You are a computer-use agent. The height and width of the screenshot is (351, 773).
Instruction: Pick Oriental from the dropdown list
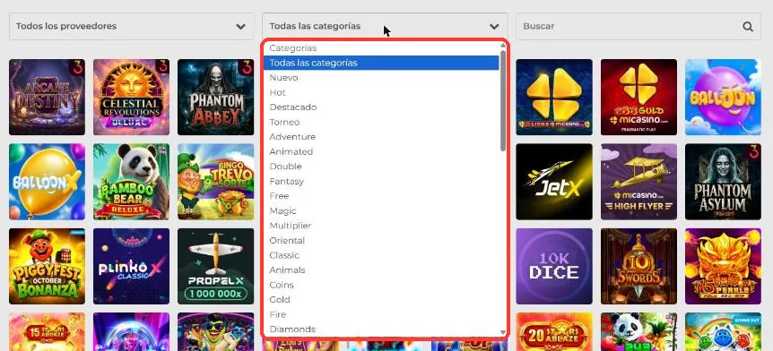(x=381, y=240)
